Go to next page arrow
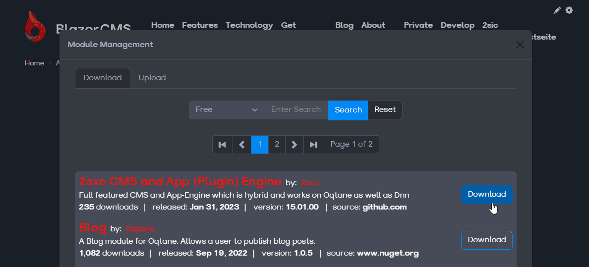589x267 pixels. tap(294, 145)
